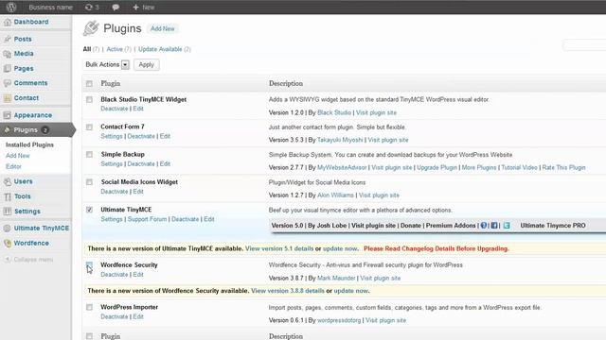The height and width of the screenshot is (340, 606).
Task: Open the Bulk Actions dropdown
Action: (107, 64)
